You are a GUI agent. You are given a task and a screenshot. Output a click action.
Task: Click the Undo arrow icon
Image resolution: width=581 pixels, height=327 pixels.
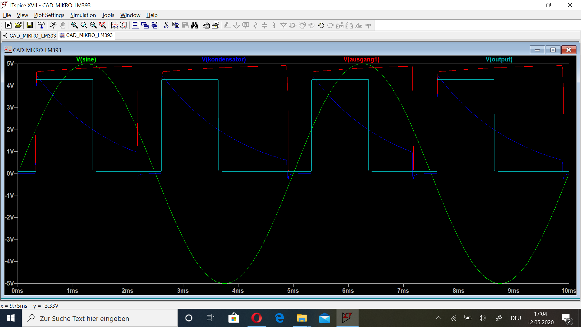tap(321, 25)
